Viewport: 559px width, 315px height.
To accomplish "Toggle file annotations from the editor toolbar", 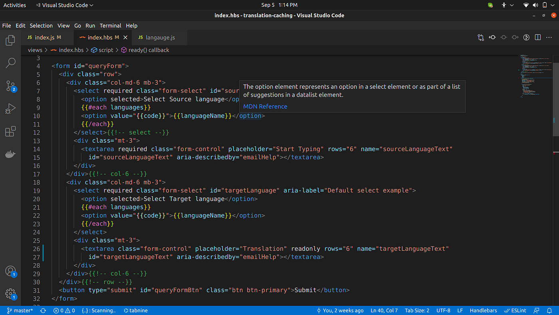I will (x=526, y=37).
